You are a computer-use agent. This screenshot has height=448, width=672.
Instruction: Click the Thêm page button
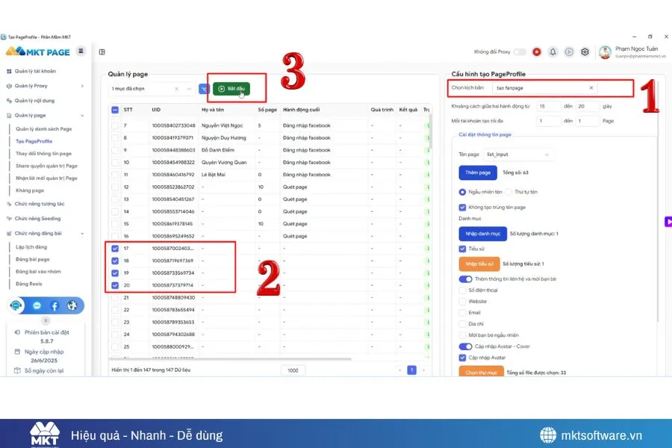click(478, 172)
